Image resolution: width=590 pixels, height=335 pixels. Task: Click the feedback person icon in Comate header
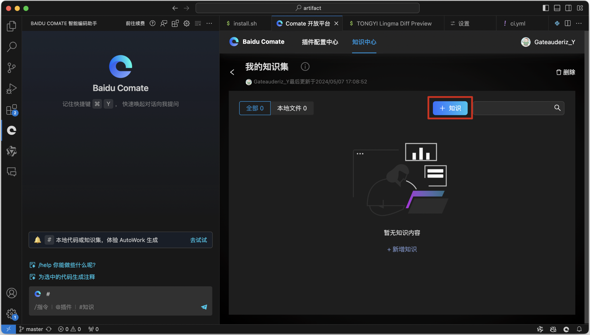[x=164, y=23]
